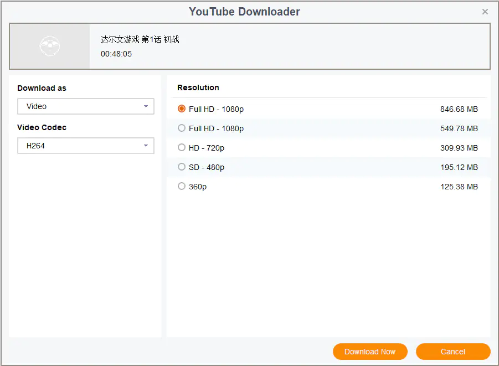
Task: Select HD - 720p resolution radio button
Action: pos(182,148)
